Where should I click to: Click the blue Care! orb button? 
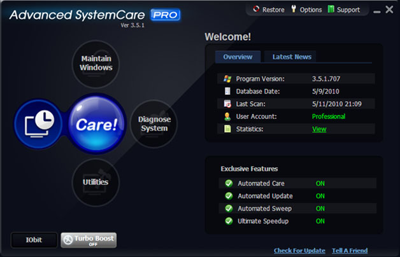coord(96,124)
